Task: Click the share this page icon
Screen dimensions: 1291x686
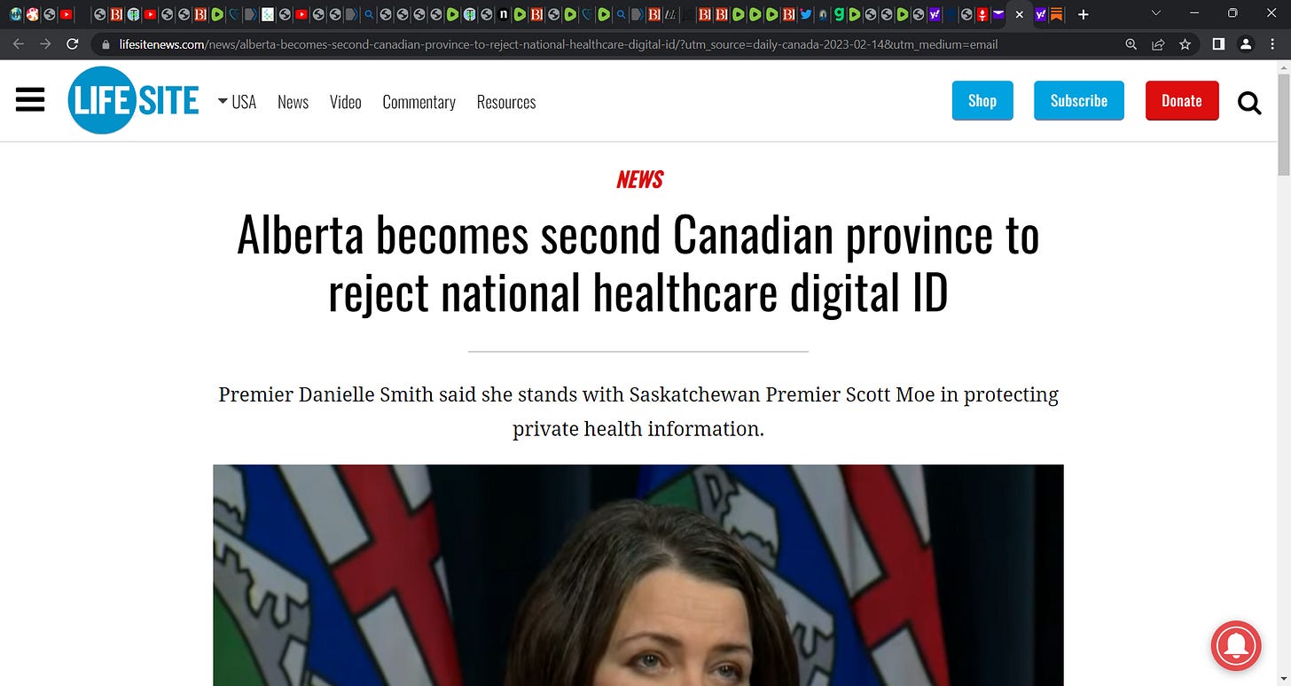Action: click(x=1158, y=44)
